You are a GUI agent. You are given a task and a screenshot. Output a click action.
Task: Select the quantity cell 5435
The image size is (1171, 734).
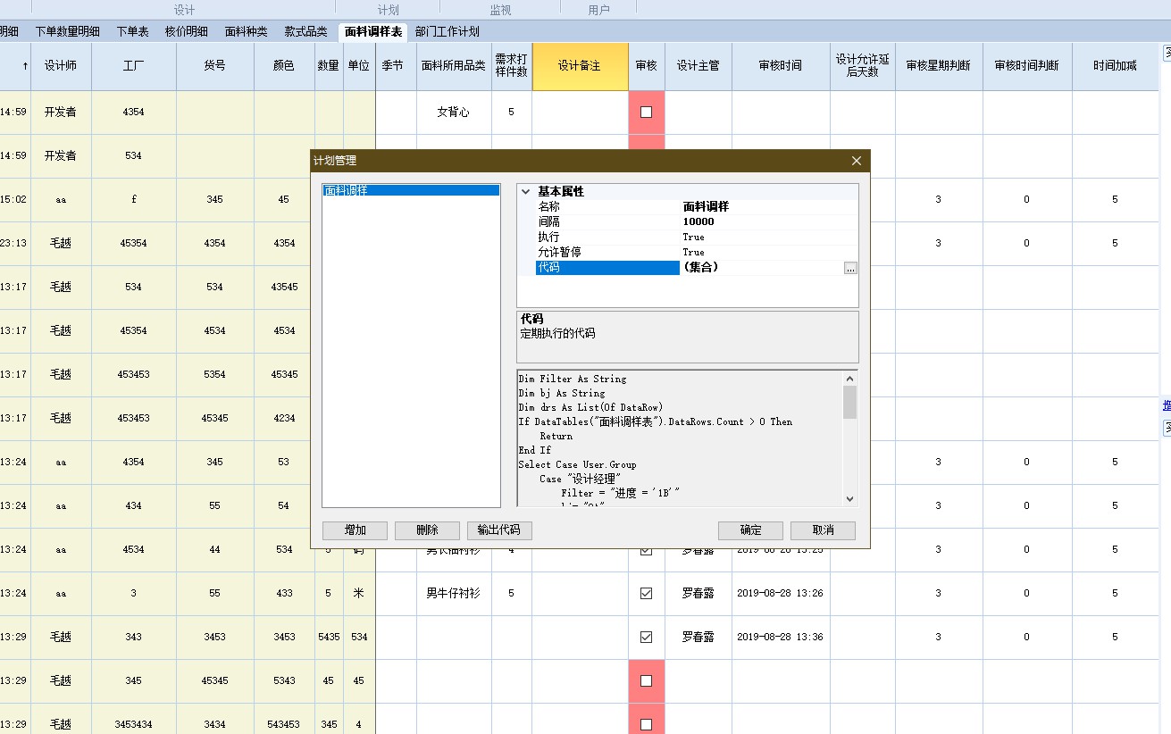tap(329, 637)
